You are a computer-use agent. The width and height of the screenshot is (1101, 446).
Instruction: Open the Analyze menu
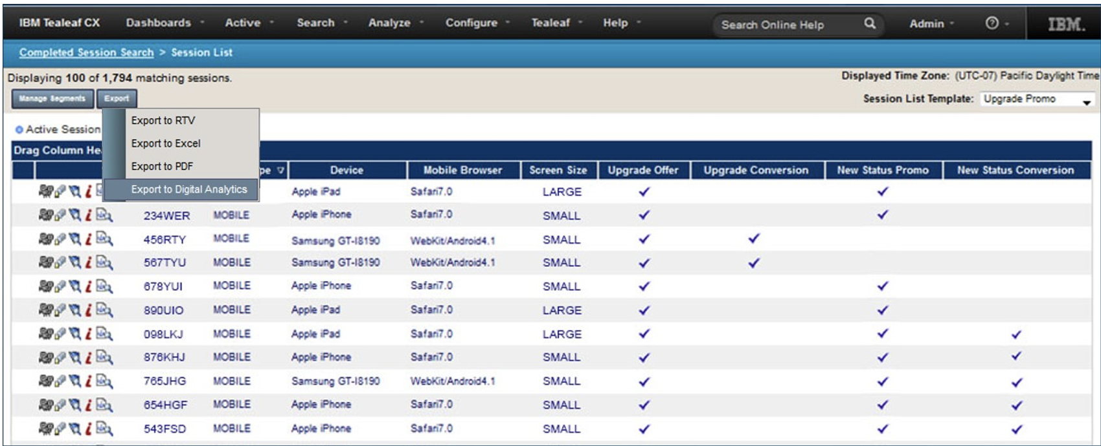click(396, 23)
